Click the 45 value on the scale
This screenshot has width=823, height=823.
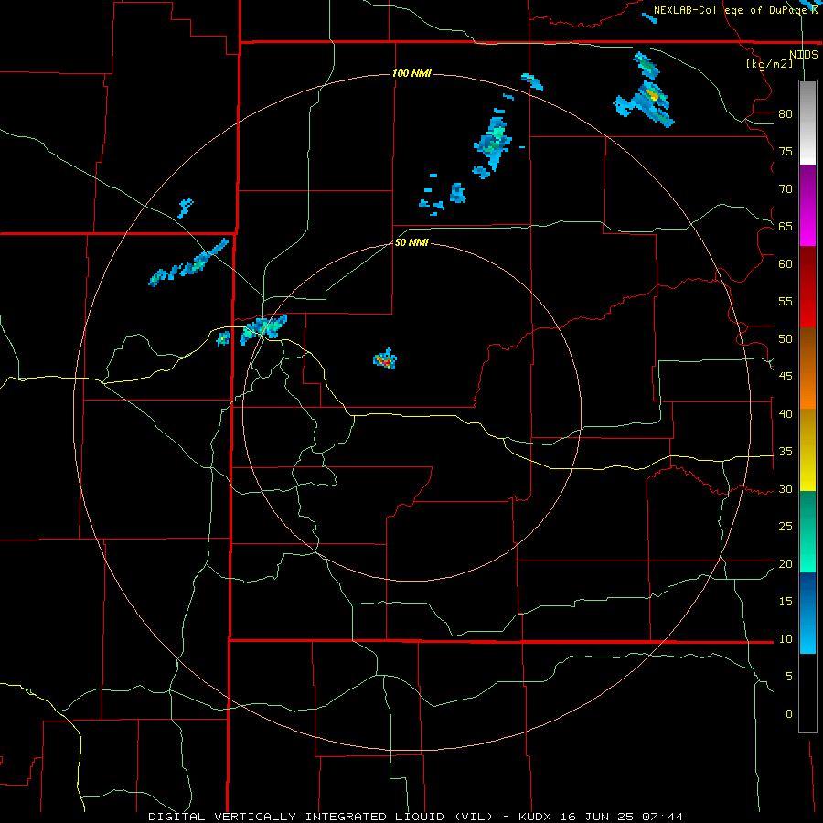pyautogui.click(x=786, y=377)
